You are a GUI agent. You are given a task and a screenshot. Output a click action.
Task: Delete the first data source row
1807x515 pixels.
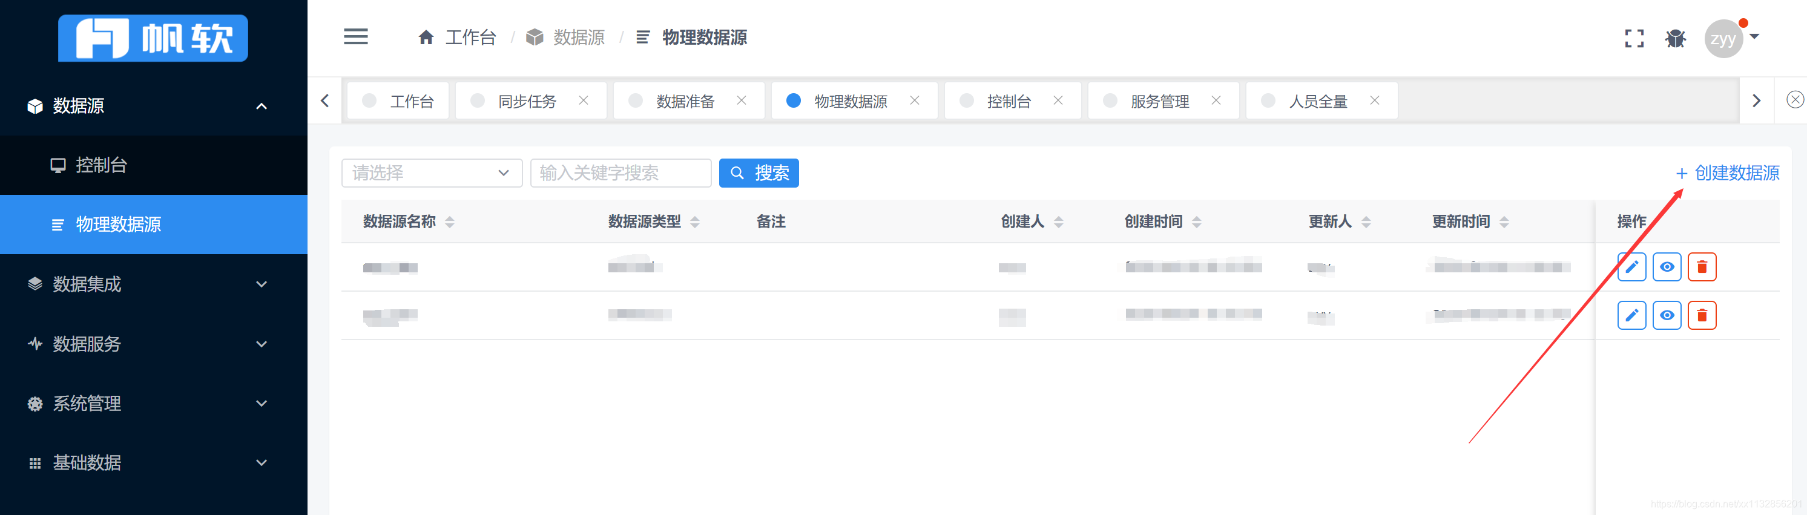pyautogui.click(x=1702, y=267)
